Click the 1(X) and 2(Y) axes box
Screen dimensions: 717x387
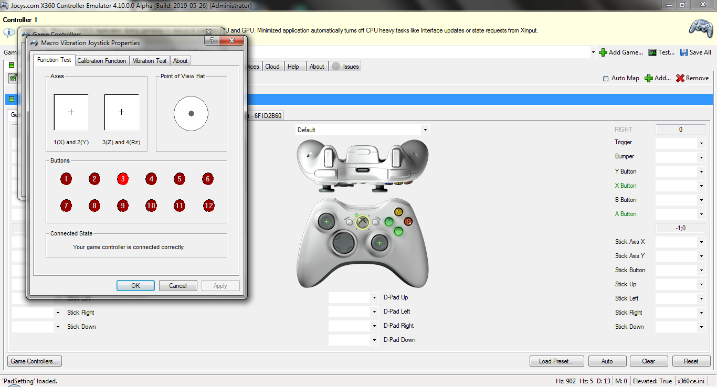(x=71, y=112)
